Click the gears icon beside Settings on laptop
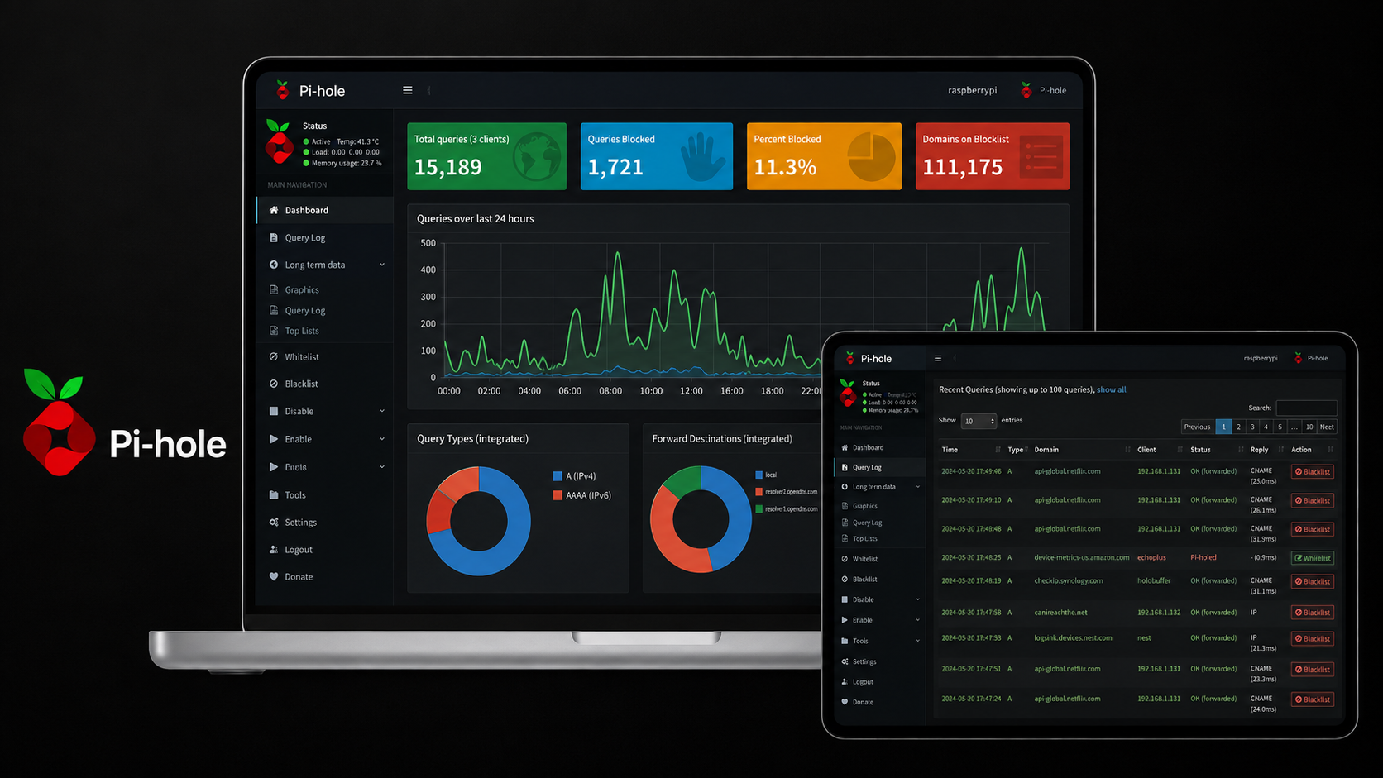The height and width of the screenshot is (778, 1383). pyautogui.click(x=274, y=522)
